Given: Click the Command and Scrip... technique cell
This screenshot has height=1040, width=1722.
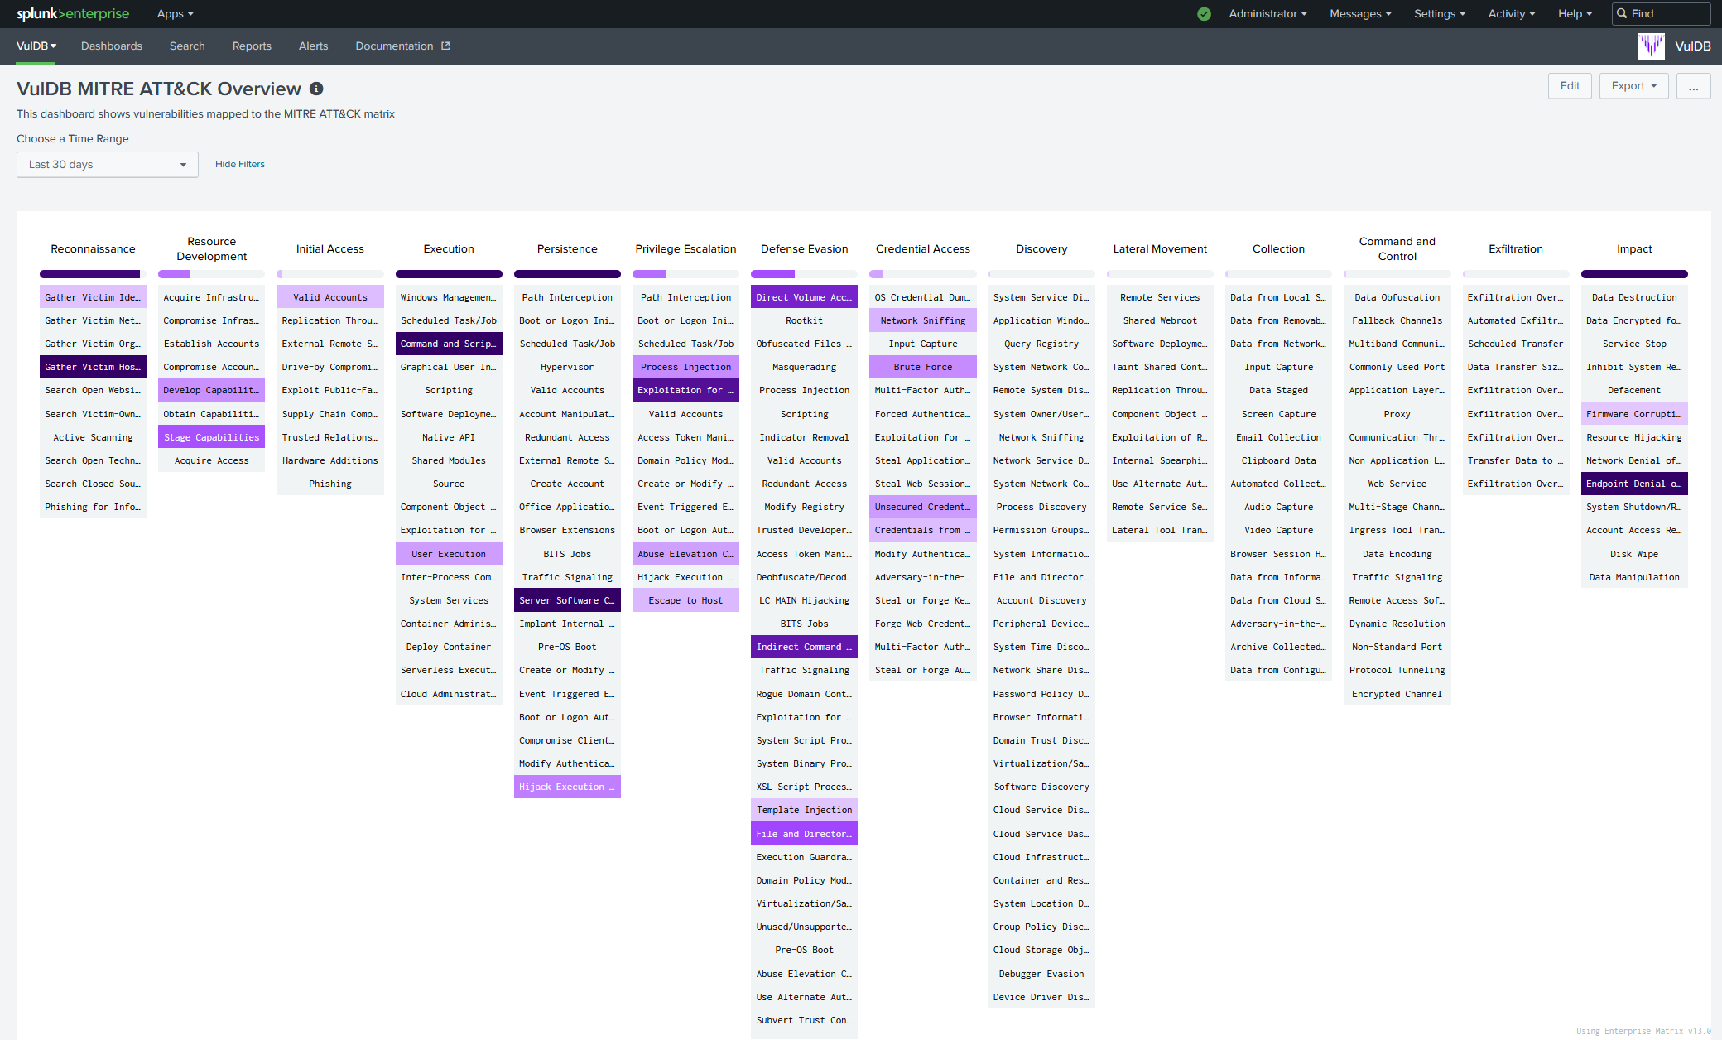Looking at the screenshot, I should [x=449, y=344].
